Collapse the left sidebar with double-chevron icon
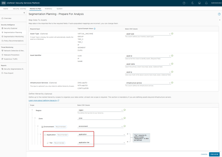The height and width of the screenshot is (157, 222). (24, 13)
